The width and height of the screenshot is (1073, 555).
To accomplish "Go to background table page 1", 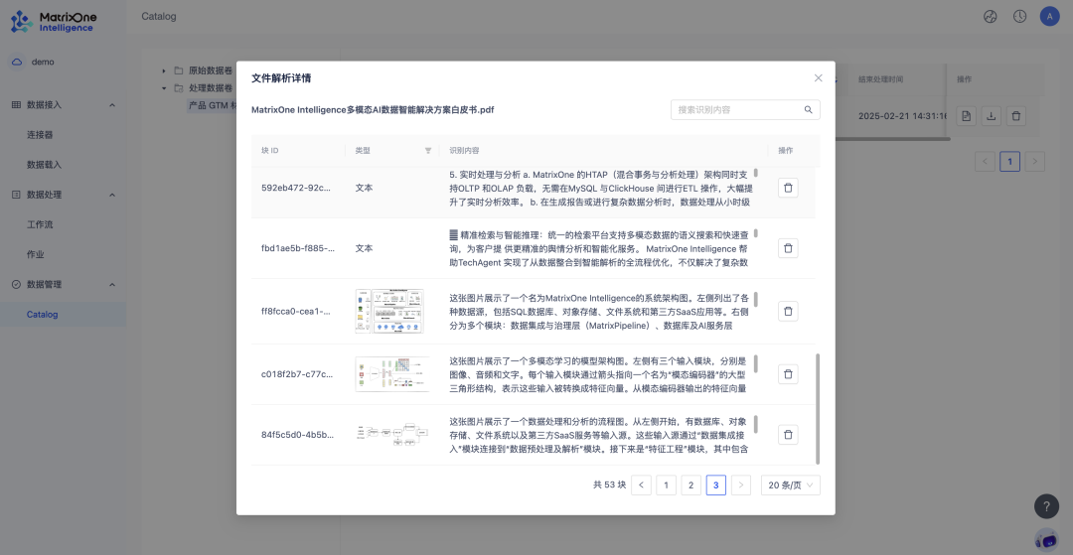I will point(1009,161).
